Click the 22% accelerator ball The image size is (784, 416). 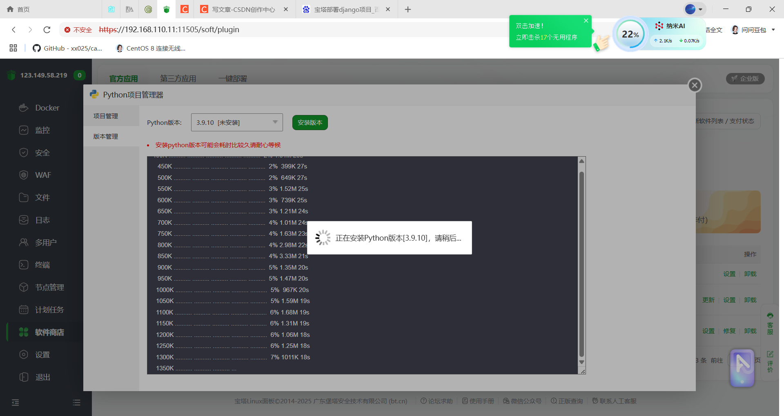pos(630,34)
